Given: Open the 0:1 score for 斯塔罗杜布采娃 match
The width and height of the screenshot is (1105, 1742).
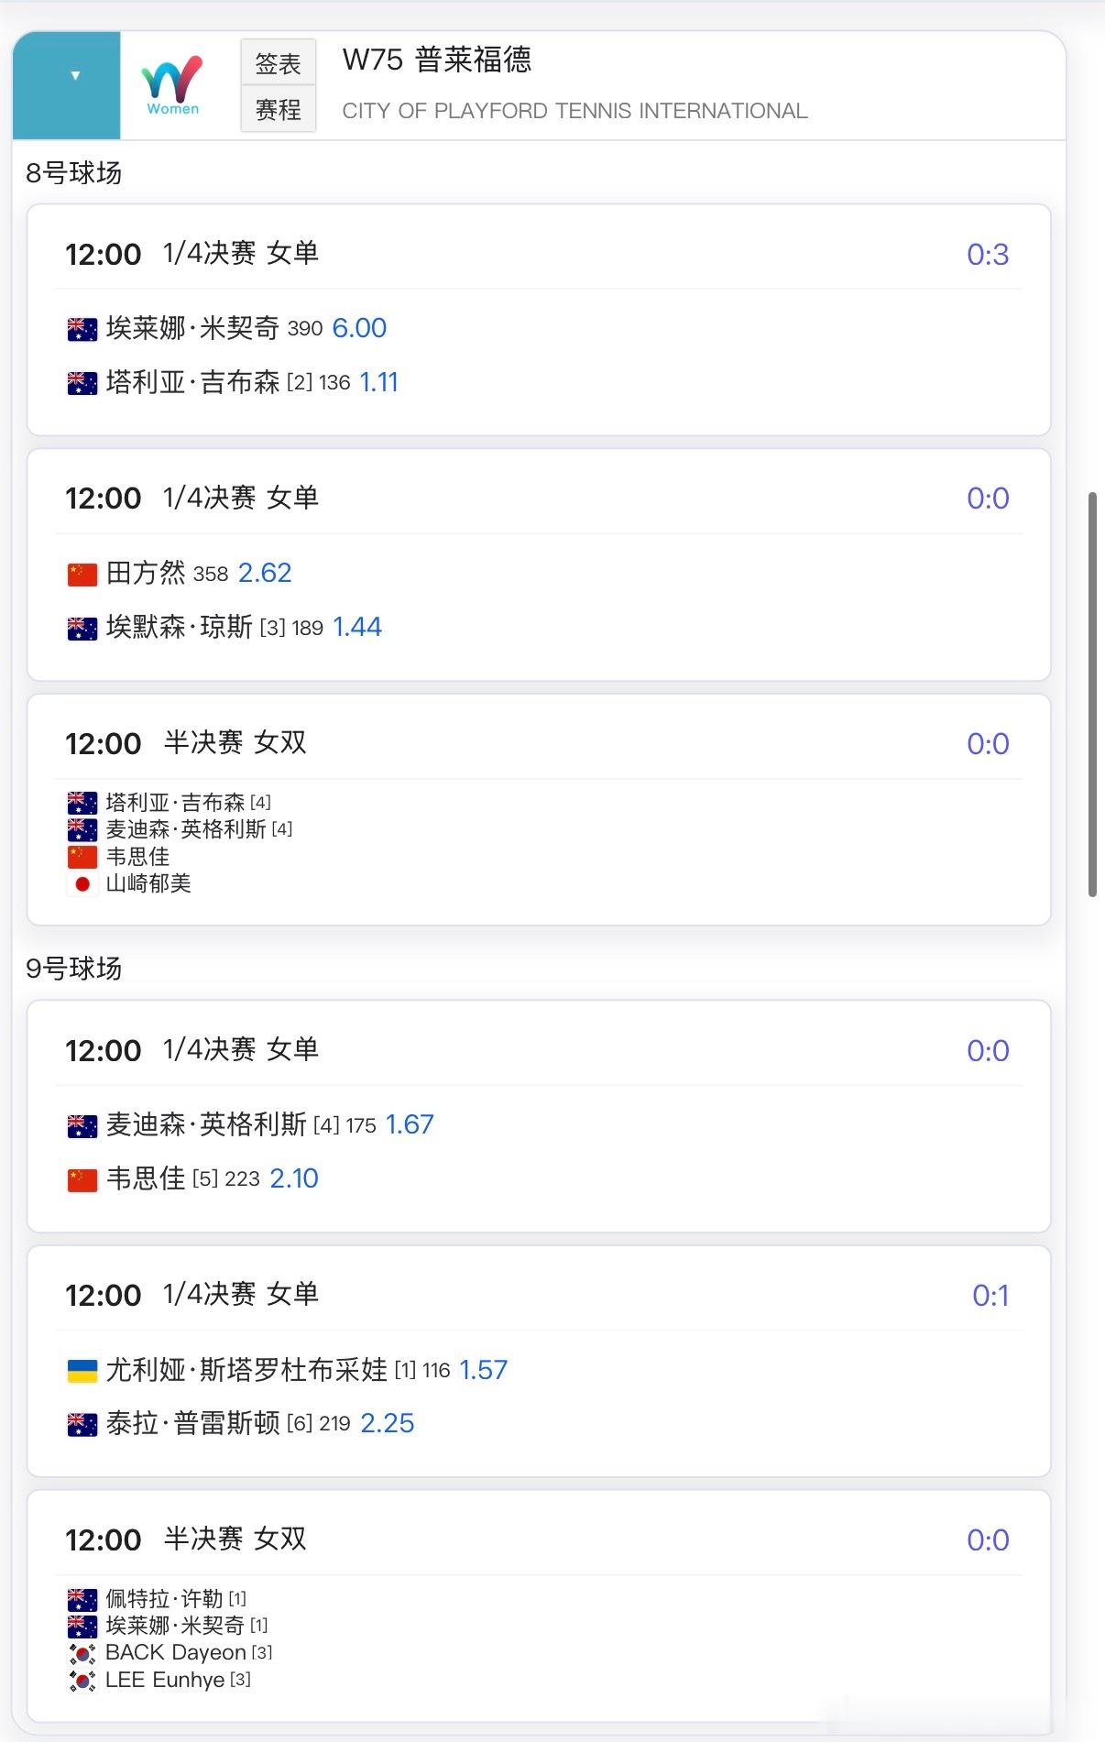Looking at the screenshot, I should (990, 1296).
